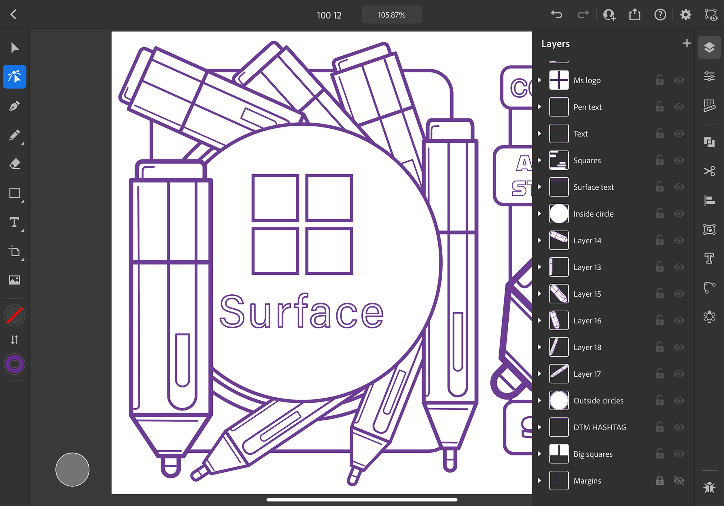
Task: Click the Layer 16 thumbnail
Action: (559, 320)
